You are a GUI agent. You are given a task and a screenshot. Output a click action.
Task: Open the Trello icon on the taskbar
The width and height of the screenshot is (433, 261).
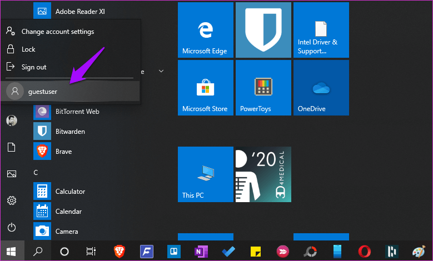tap(174, 252)
